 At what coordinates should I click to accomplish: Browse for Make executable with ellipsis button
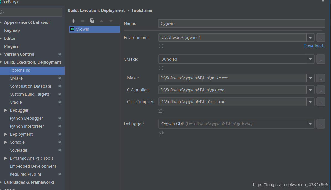(321, 78)
